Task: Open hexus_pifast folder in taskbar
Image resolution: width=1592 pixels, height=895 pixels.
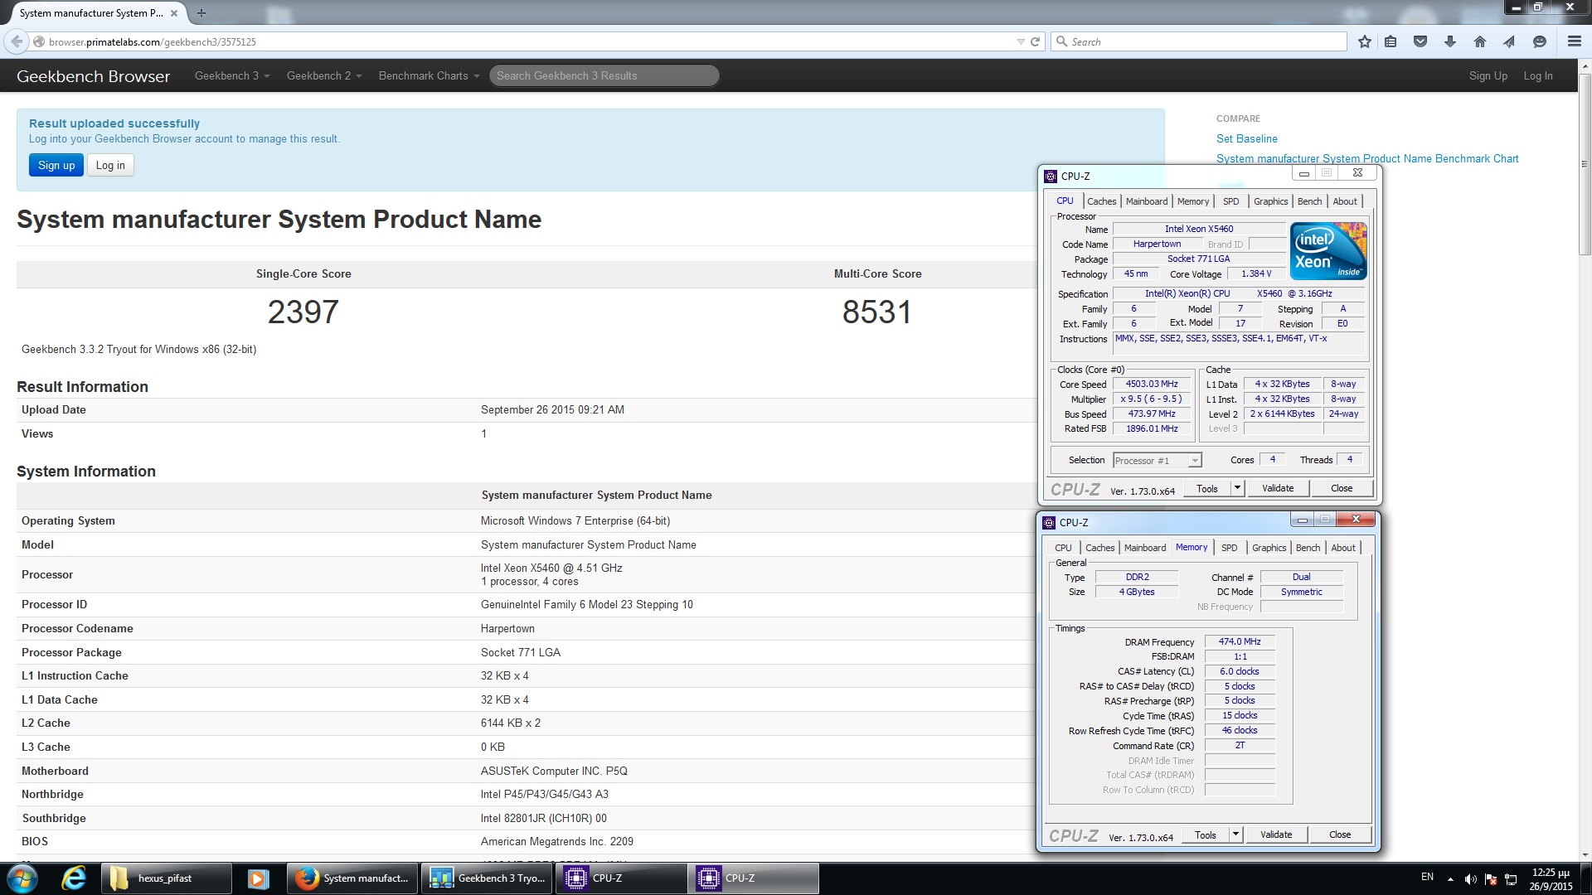Action: (166, 878)
